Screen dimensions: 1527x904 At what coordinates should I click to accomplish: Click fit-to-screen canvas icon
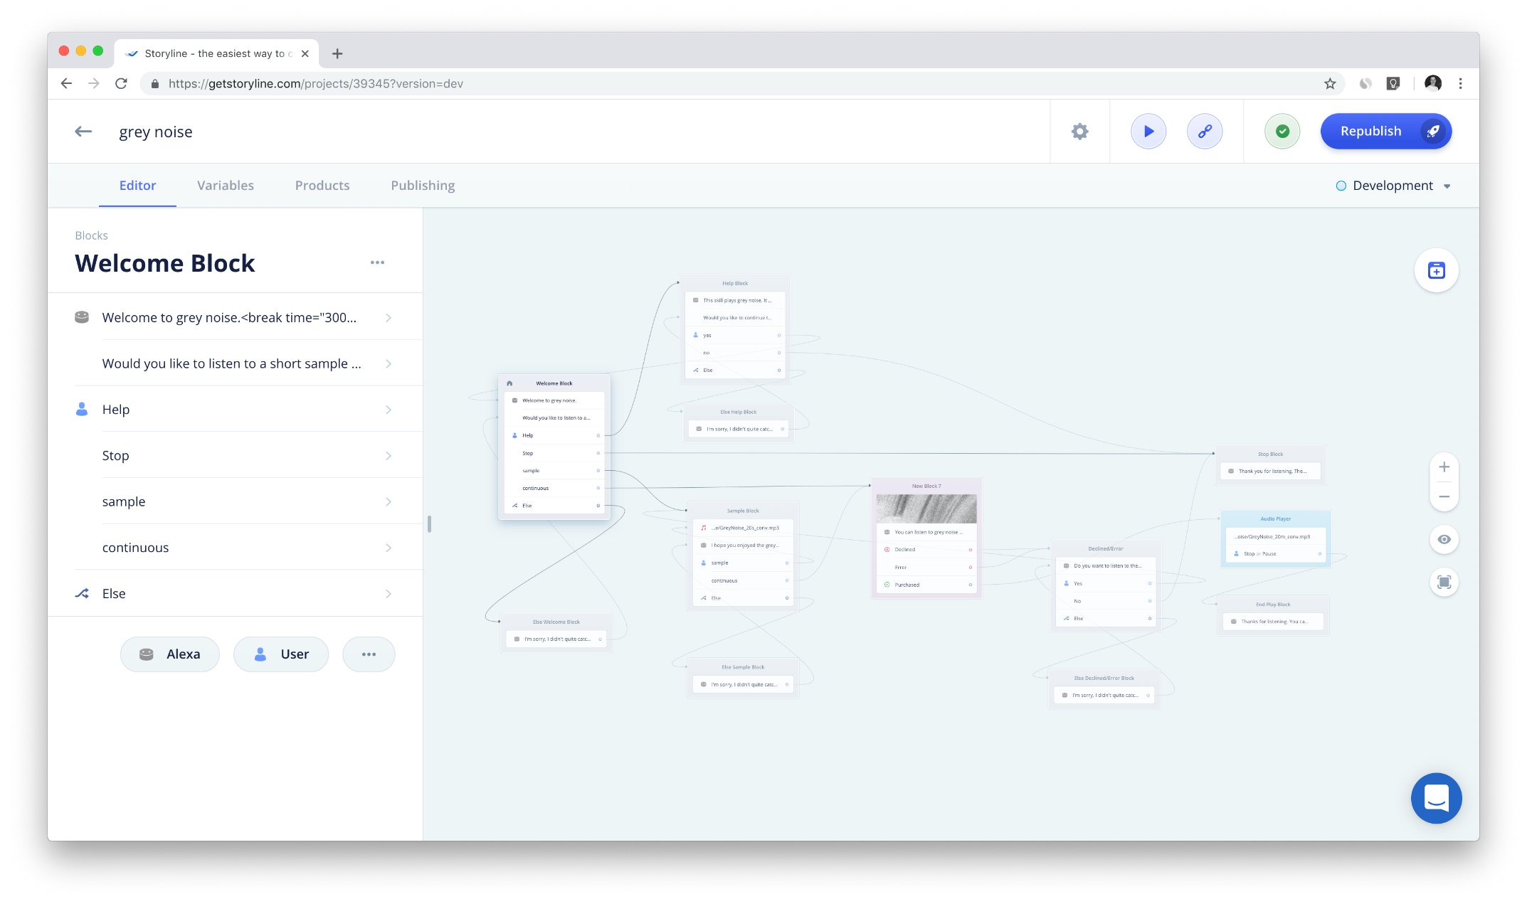(1444, 583)
